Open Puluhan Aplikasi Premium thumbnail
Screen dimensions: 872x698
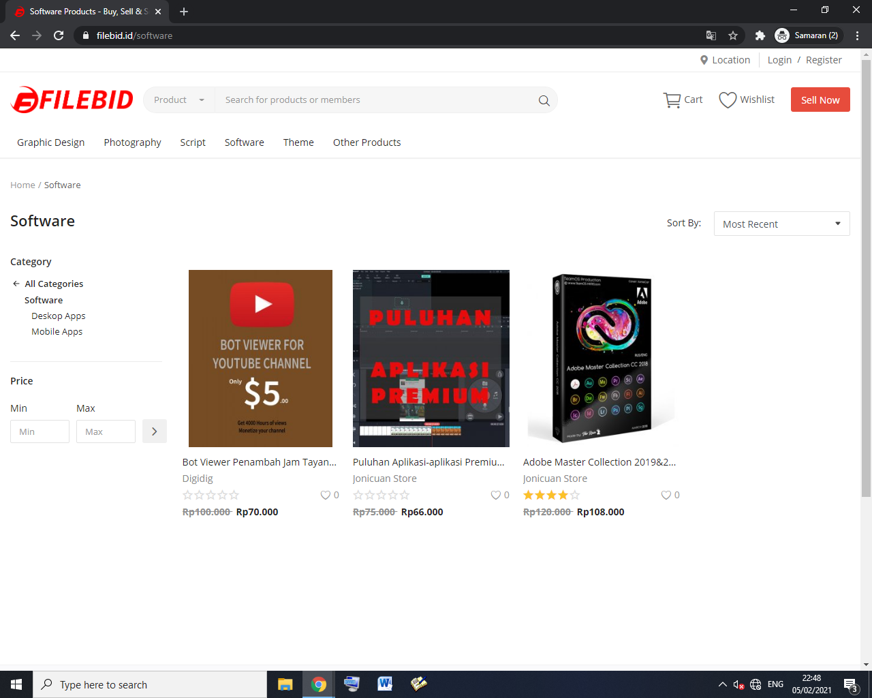click(431, 359)
